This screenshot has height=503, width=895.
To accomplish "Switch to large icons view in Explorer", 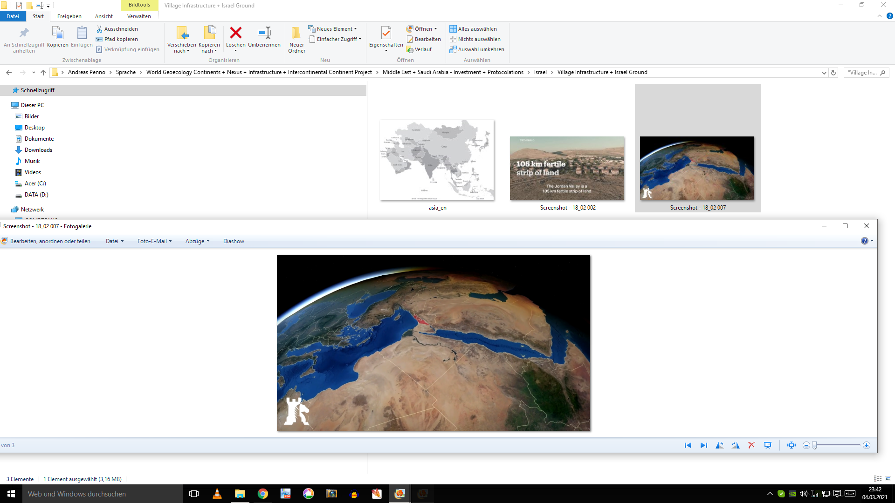I will point(888,478).
